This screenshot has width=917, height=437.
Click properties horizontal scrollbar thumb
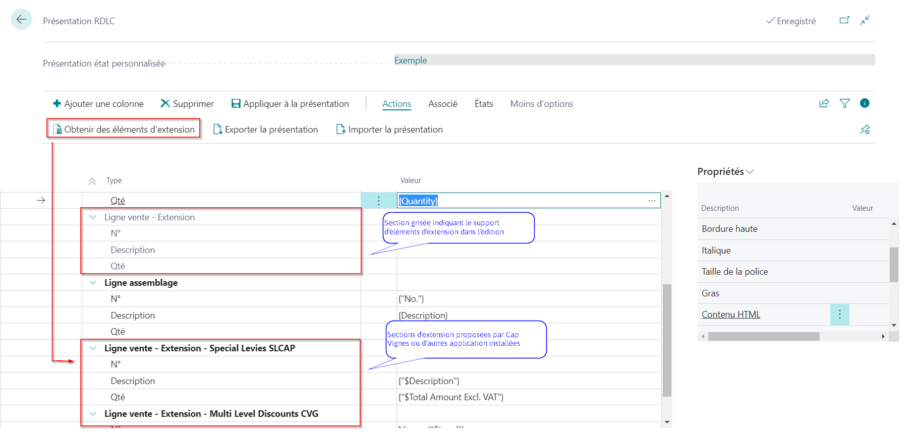tap(764, 336)
